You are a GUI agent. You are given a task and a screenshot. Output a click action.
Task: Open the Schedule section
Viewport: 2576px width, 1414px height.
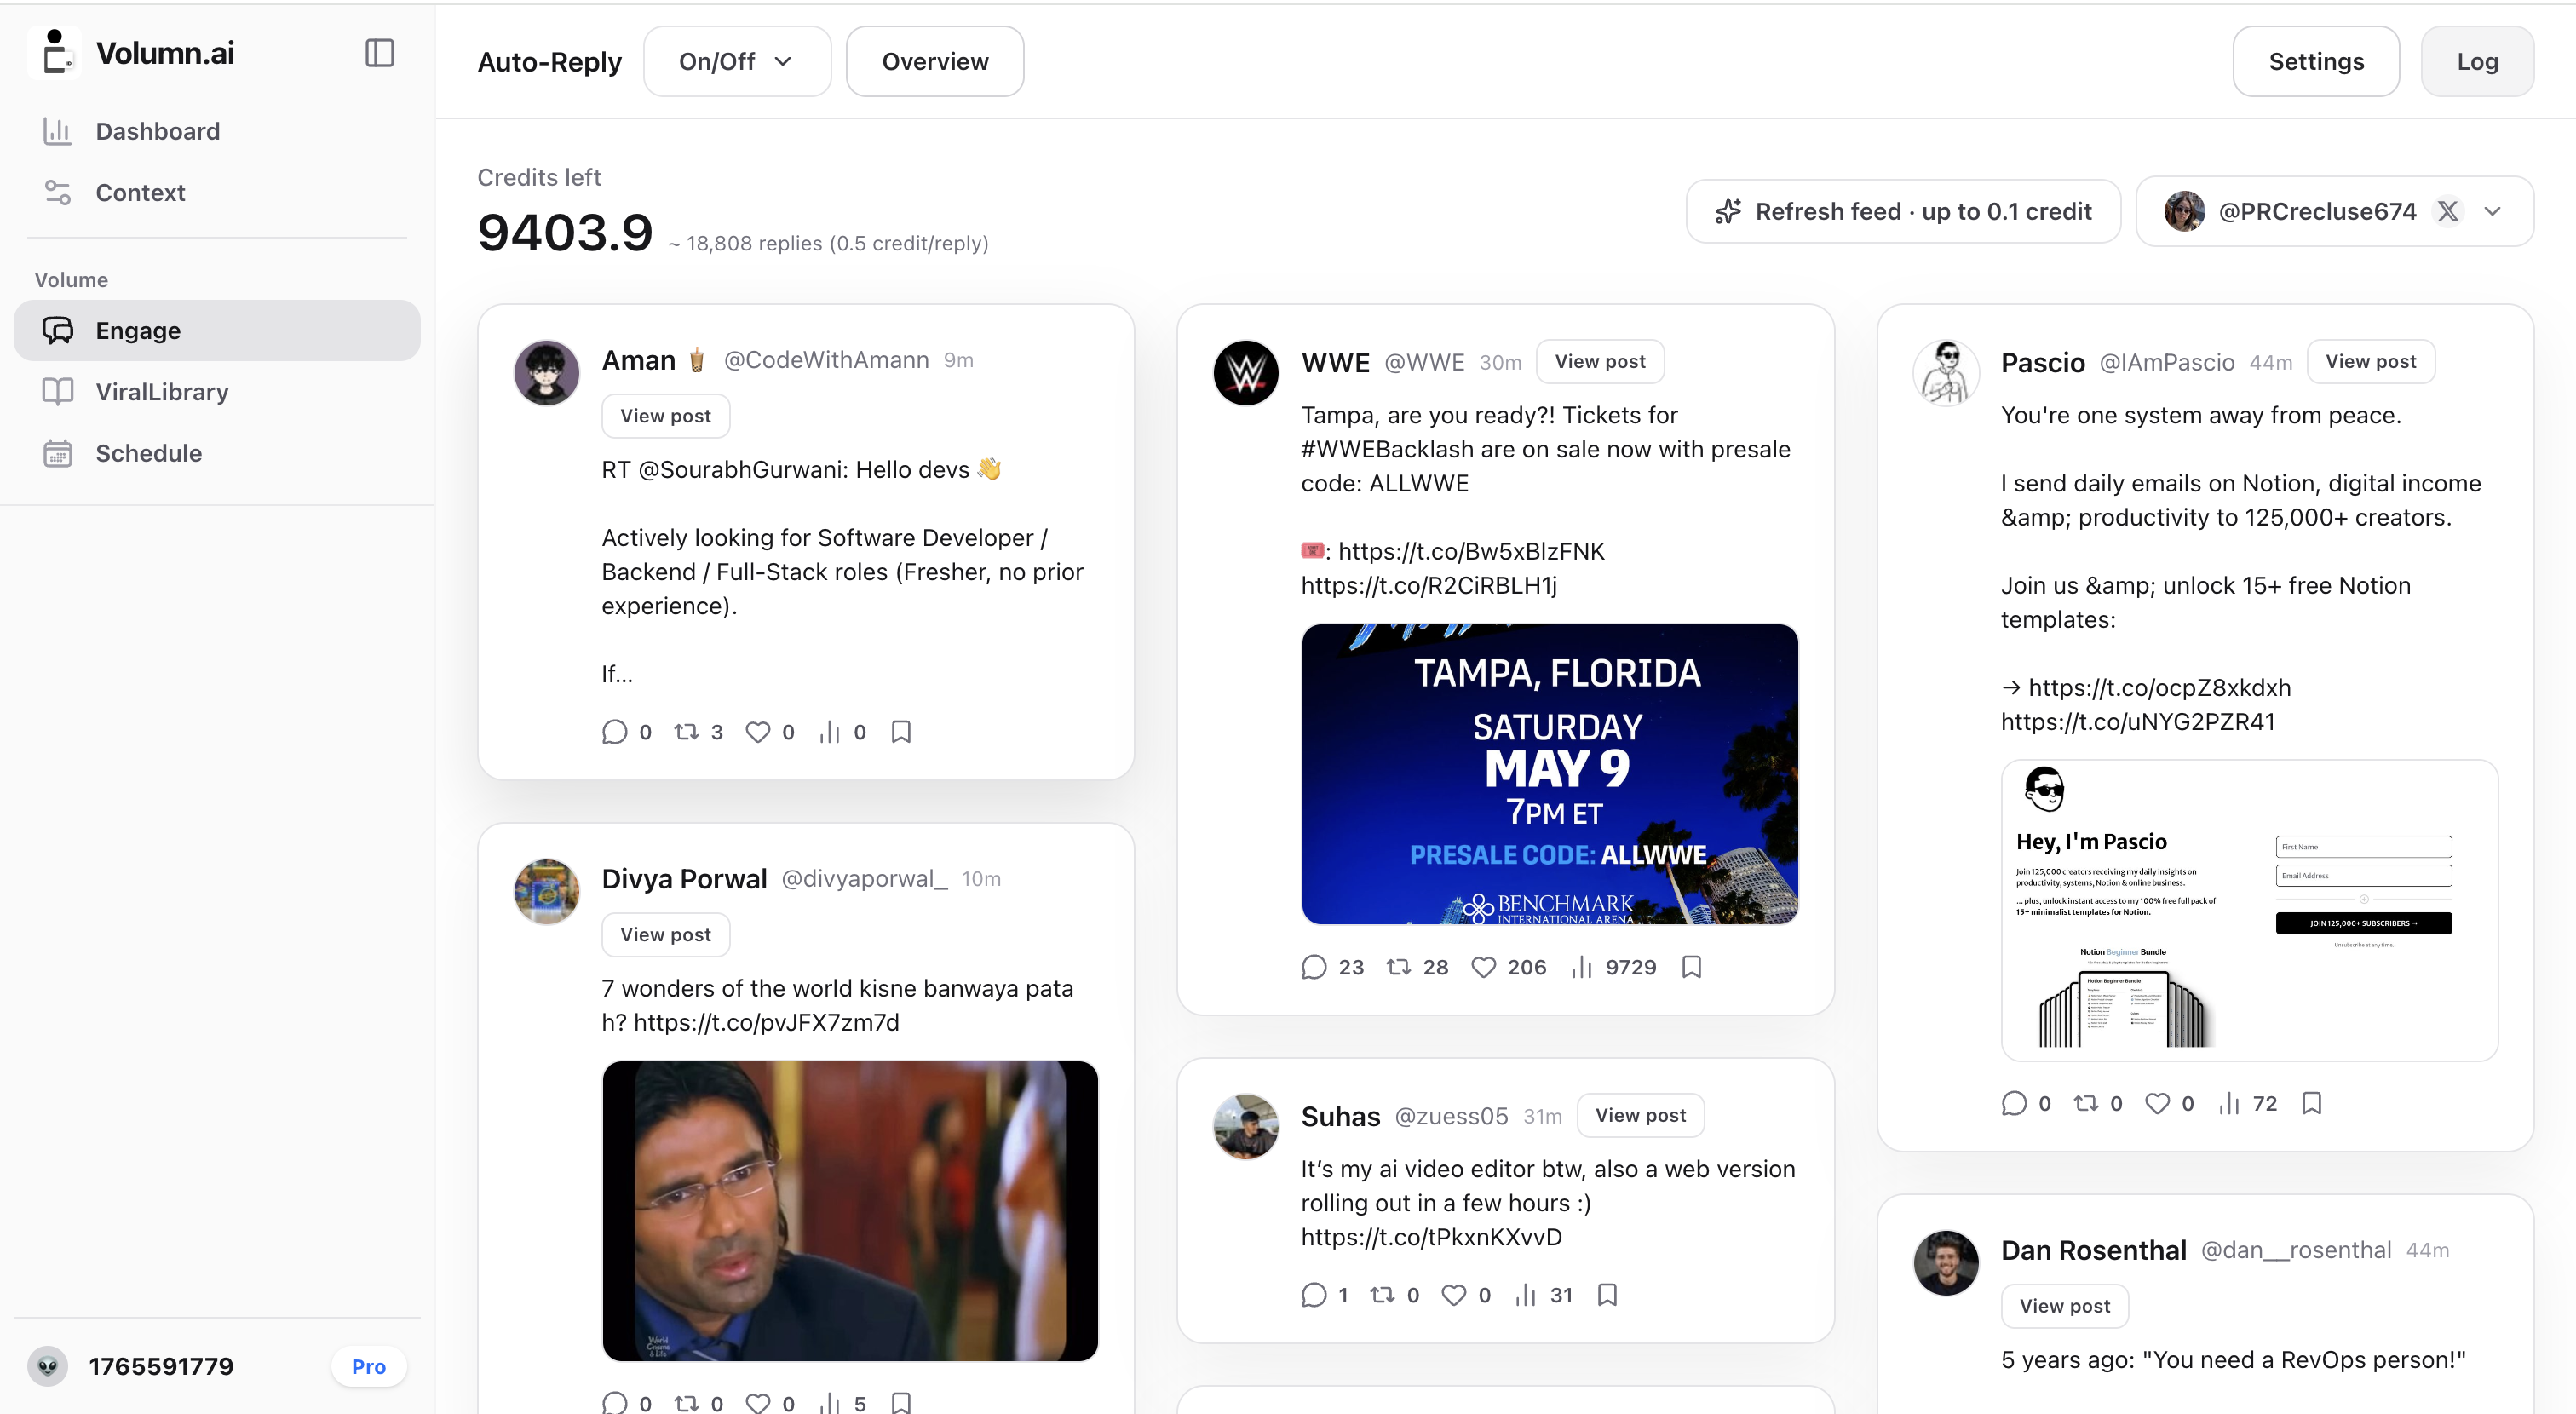point(216,453)
